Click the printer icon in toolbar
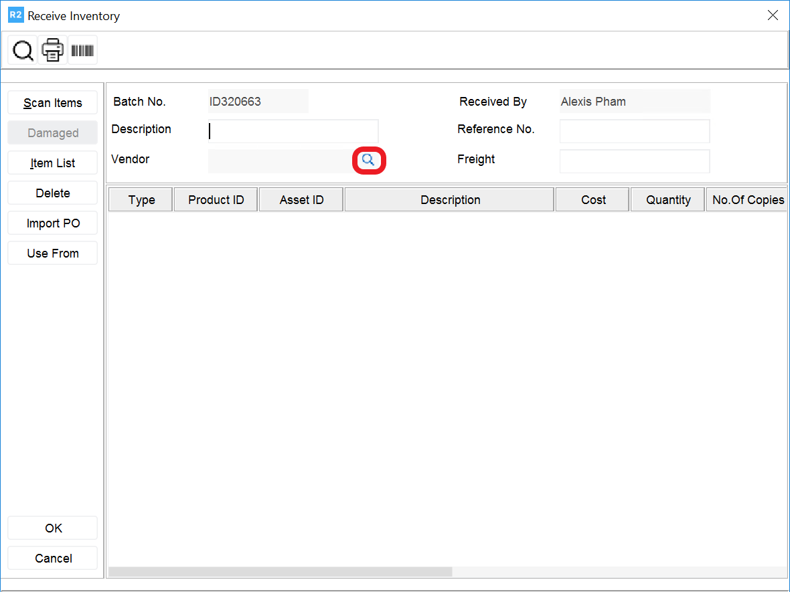This screenshot has width=790, height=592. (53, 50)
